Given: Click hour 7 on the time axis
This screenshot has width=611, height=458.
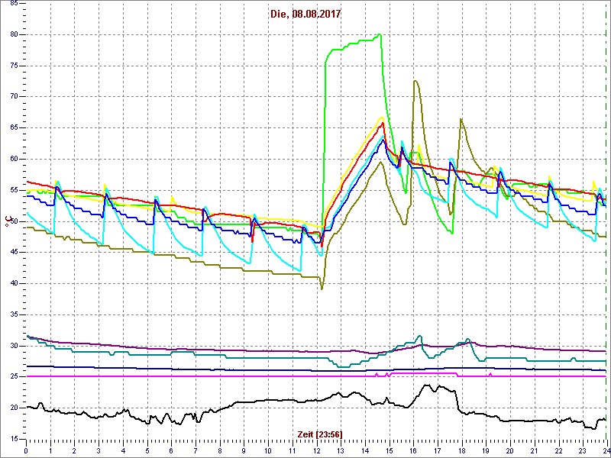Looking at the screenshot, I should (x=196, y=450).
